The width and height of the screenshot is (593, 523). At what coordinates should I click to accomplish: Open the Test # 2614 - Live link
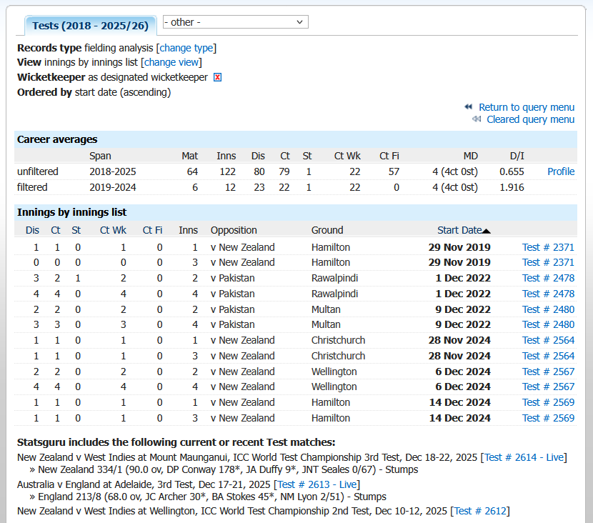click(524, 457)
